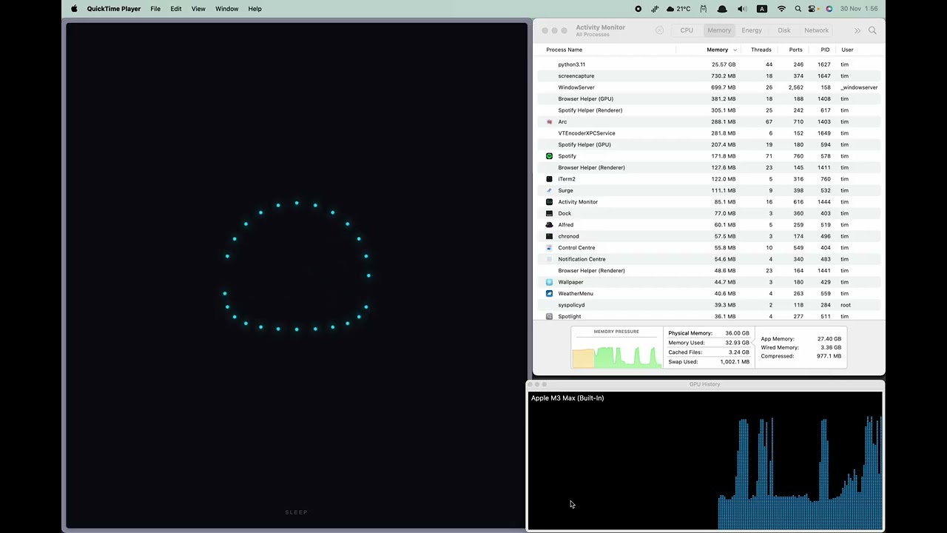This screenshot has height=533, width=947.
Task: Toggle Memory column sort direction arrow
Action: (735, 50)
